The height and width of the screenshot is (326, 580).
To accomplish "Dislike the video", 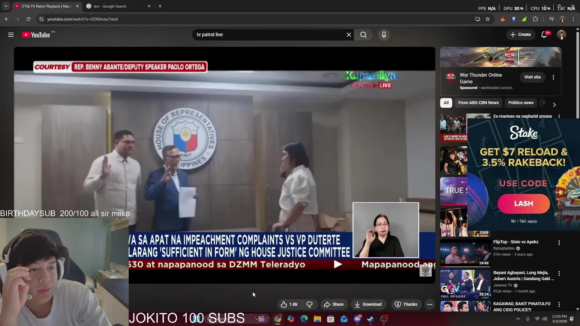I will [309, 304].
